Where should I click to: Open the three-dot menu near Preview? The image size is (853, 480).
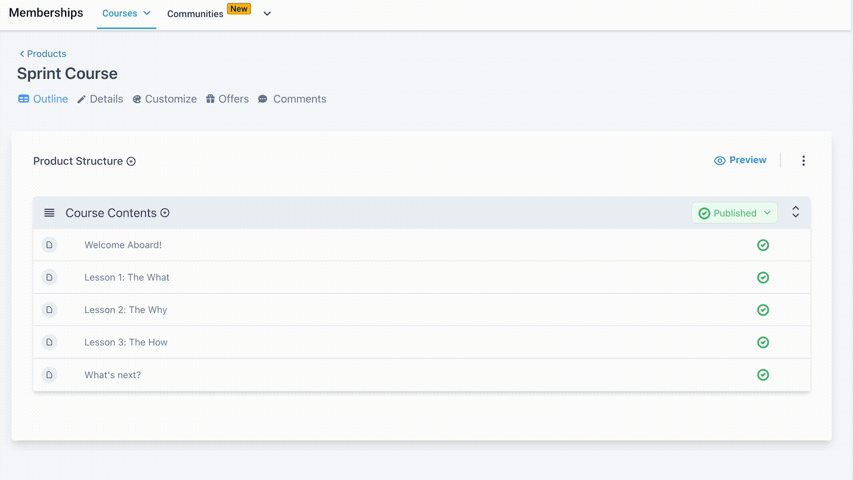[803, 160]
